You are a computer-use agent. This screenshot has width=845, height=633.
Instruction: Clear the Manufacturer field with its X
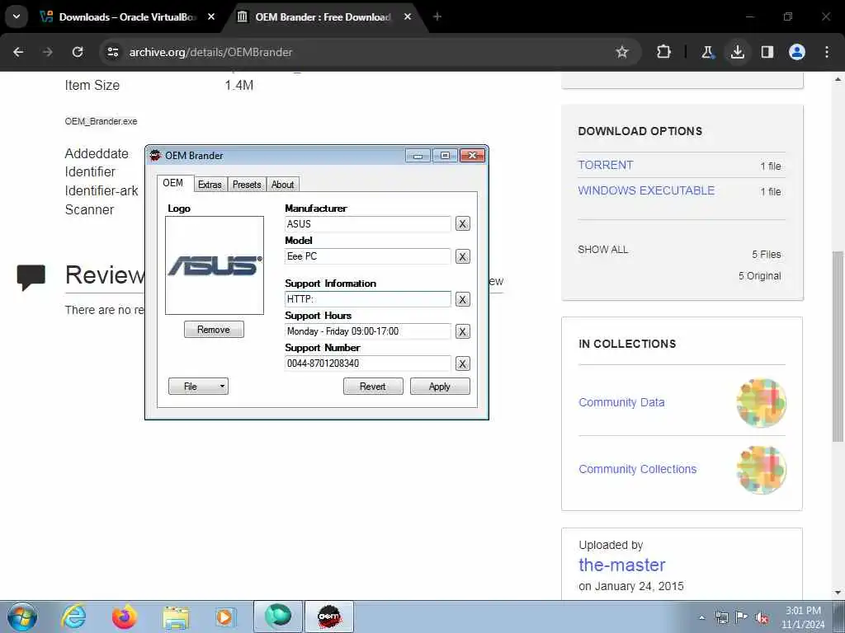462,224
